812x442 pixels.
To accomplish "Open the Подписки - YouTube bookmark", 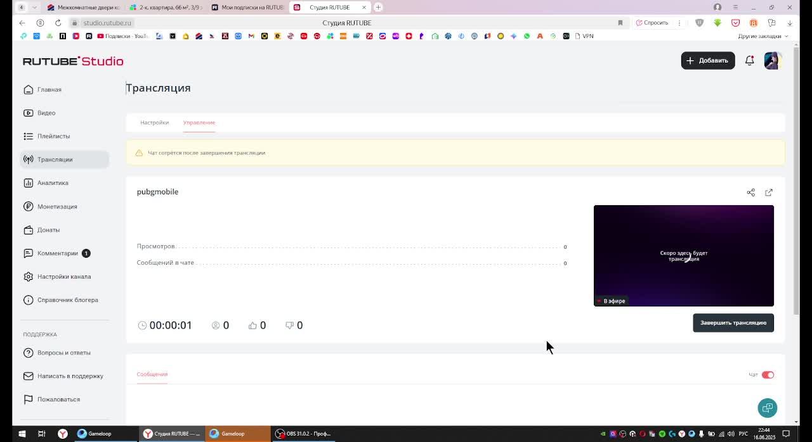I will click(122, 36).
